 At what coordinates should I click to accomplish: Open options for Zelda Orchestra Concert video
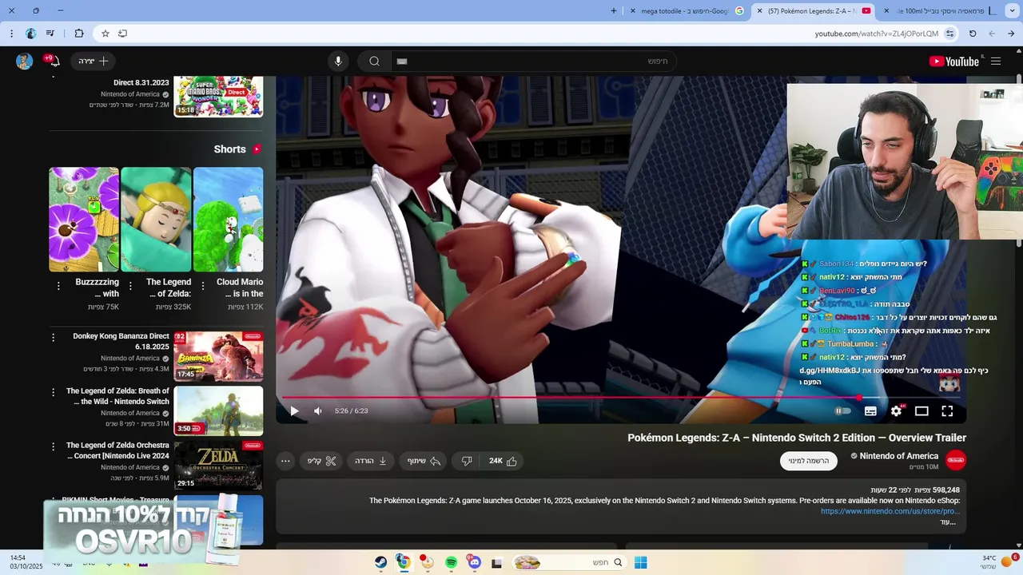pyautogui.click(x=54, y=446)
